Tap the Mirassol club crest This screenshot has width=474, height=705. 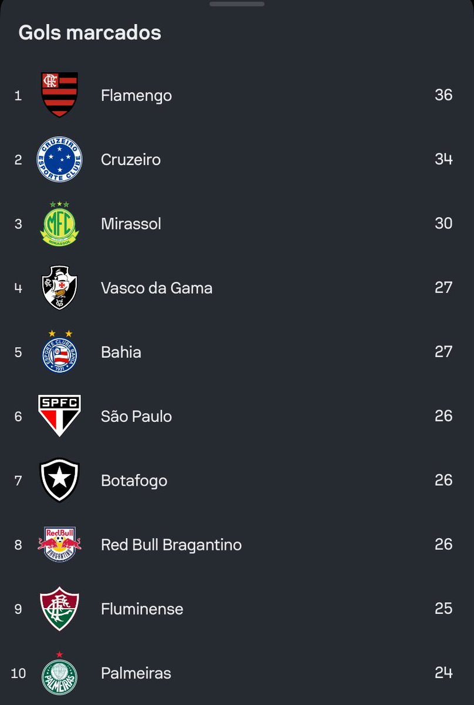pyautogui.click(x=59, y=224)
